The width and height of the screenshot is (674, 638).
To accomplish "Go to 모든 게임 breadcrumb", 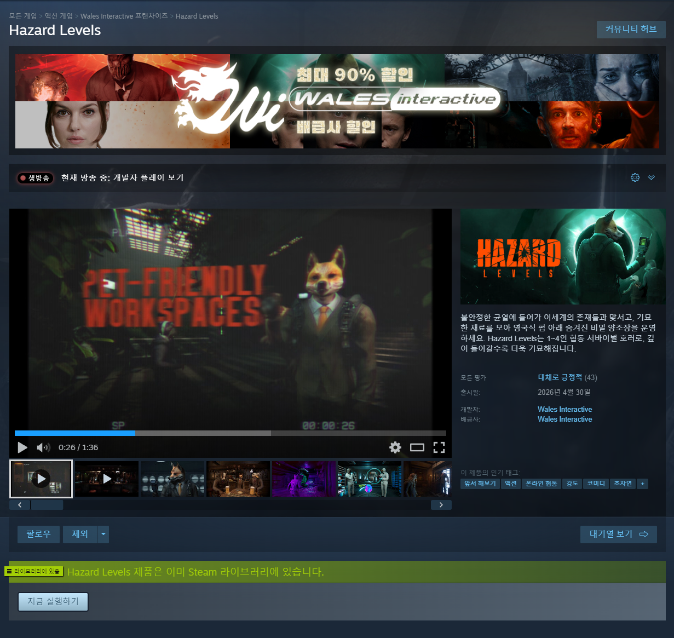I will pyautogui.click(x=23, y=16).
